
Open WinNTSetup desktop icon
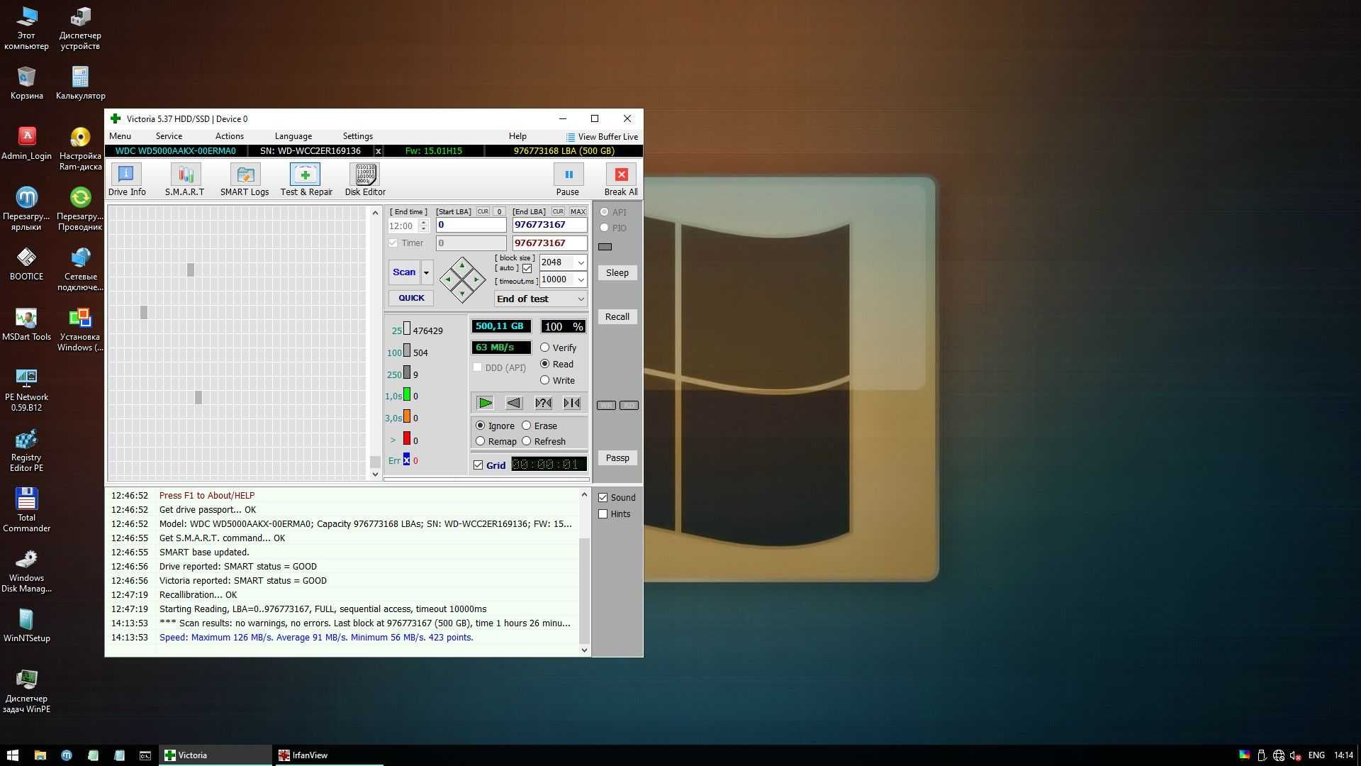26,626
